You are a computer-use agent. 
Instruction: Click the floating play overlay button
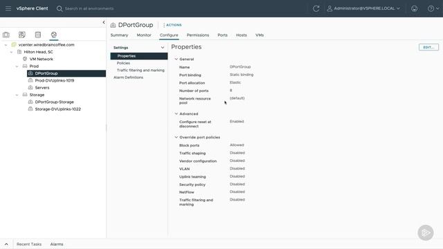click(x=426, y=232)
